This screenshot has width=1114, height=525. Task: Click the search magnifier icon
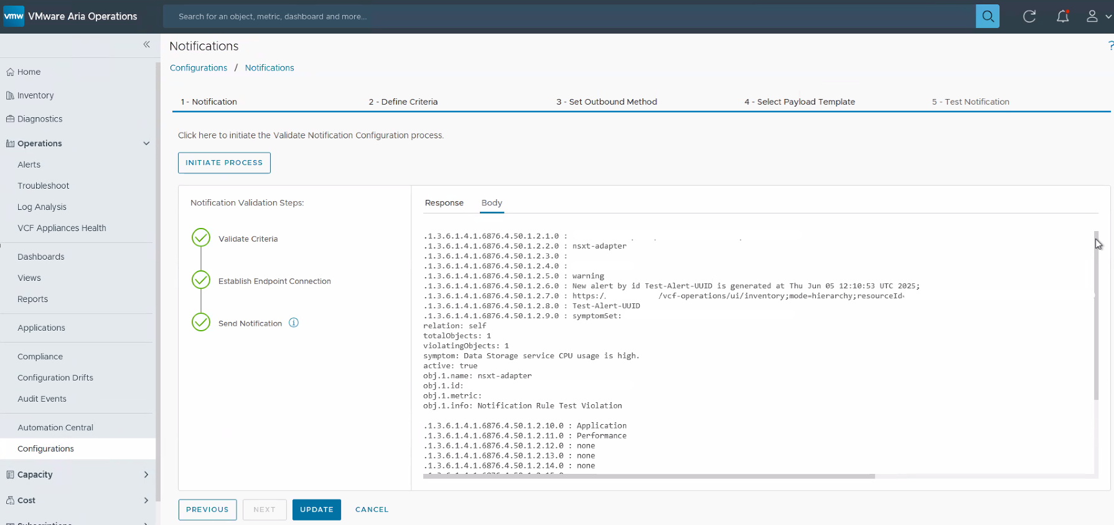[x=987, y=17]
